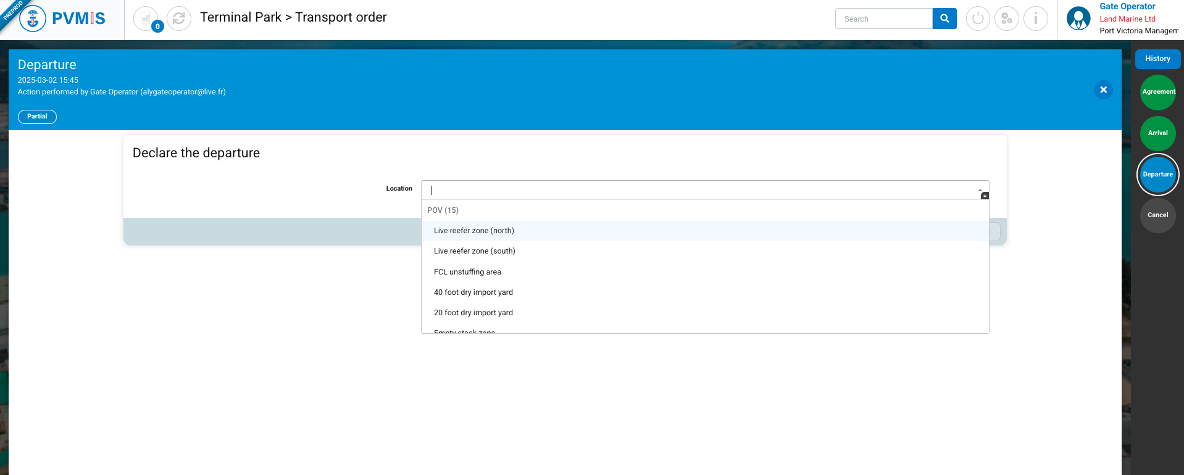Screen dimensions: 1184x475
Task: Select Live reefer zone (north) option
Action: (x=474, y=231)
